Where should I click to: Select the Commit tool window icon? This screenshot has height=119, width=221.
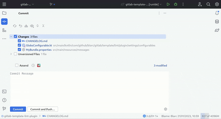point(4,22)
